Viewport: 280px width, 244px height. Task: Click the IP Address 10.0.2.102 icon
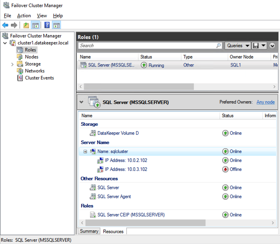[x=100, y=160]
